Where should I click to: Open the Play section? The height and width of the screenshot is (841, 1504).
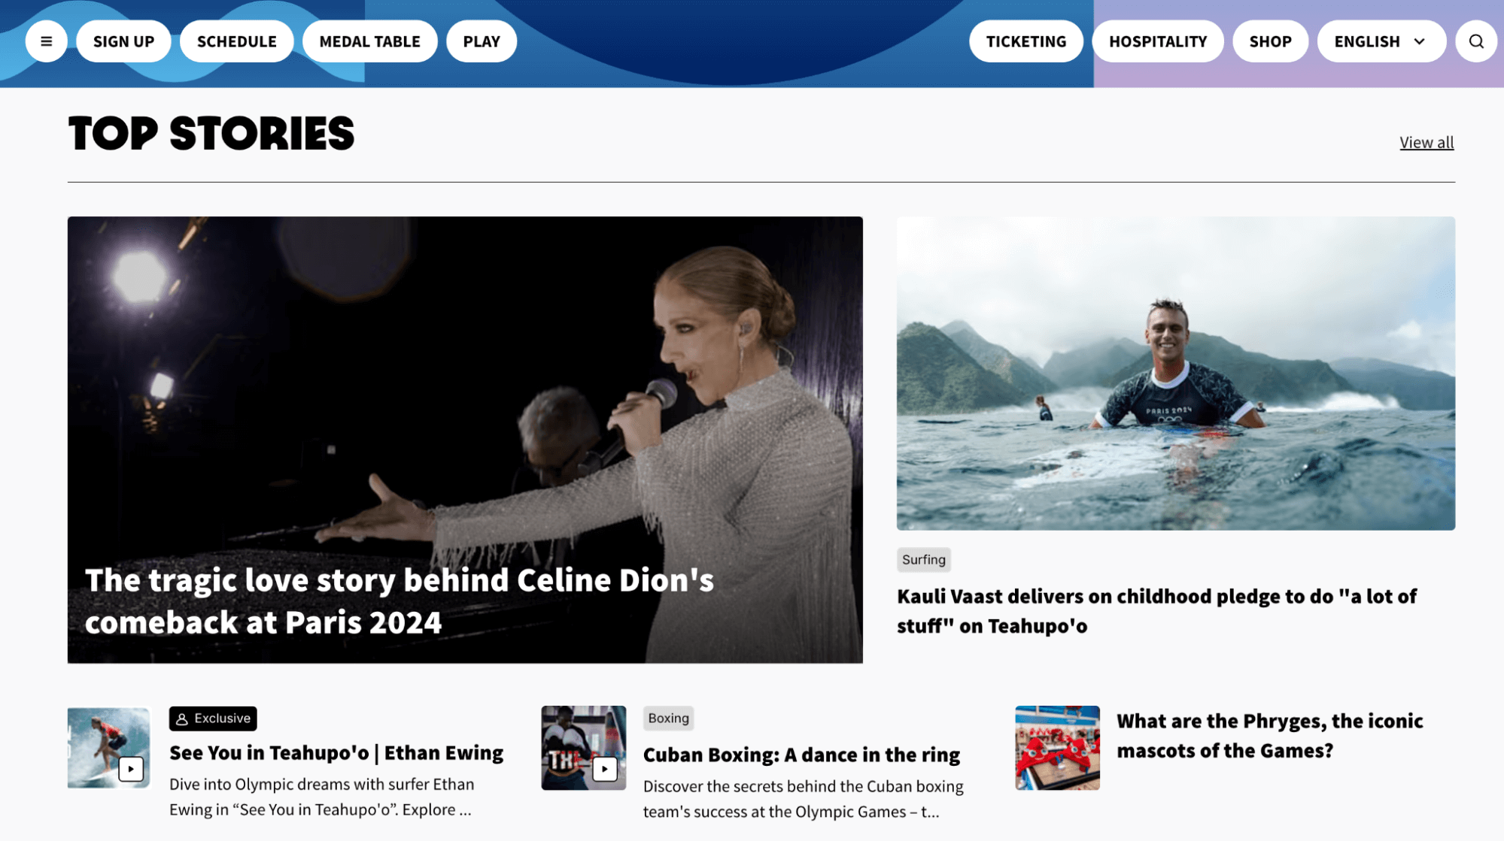pyautogui.click(x=481, y=41)
